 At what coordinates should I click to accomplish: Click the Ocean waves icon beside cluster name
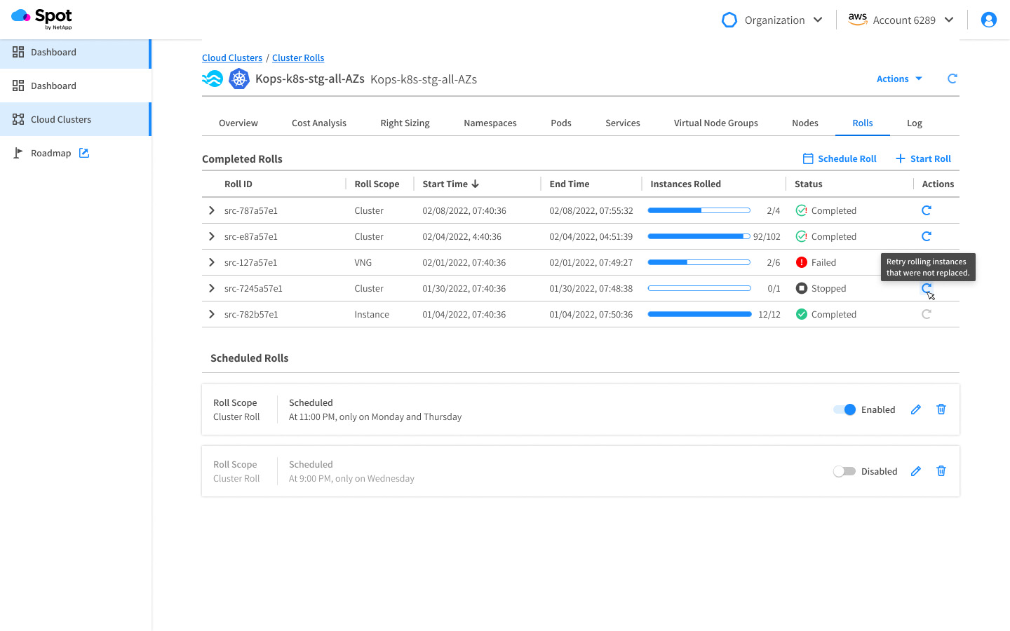pyautogui.click(x=213, y=79)
